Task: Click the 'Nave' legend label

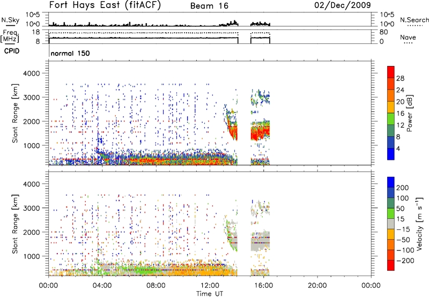Action: coord(408,38)
